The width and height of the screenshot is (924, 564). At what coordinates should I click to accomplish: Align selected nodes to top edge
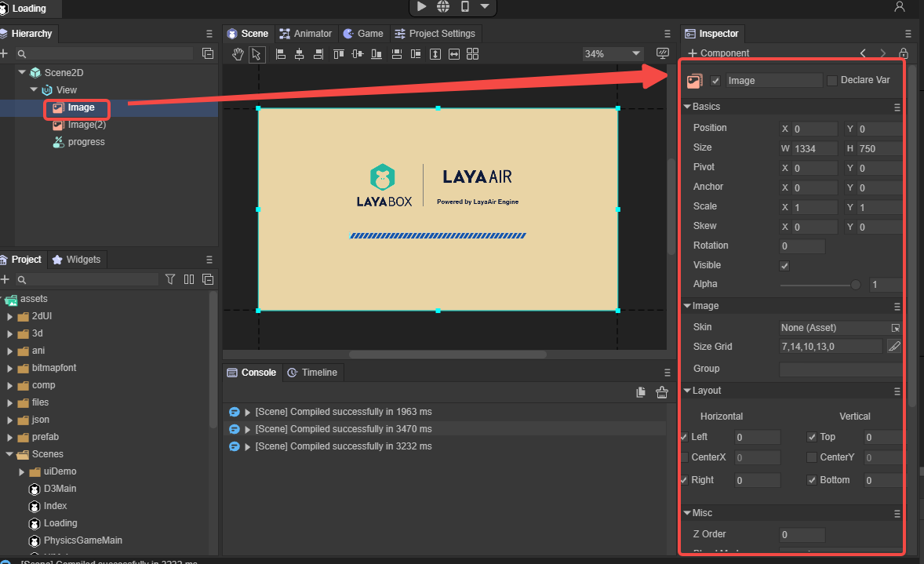339,54
